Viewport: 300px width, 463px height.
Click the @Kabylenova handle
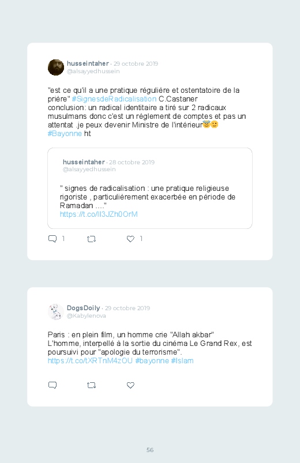(x=87, y=315)
